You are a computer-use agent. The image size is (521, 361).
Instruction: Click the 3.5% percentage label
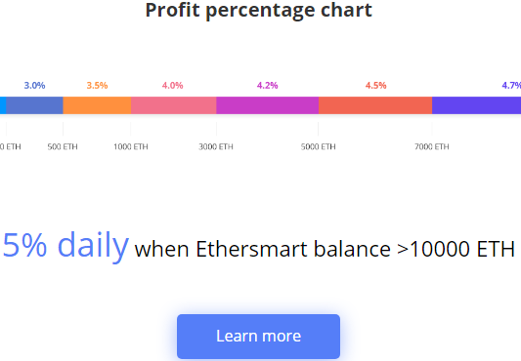click(x=97, y=86)
